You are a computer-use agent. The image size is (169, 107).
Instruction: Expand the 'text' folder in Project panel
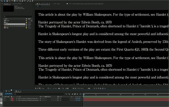coord(3,22)
